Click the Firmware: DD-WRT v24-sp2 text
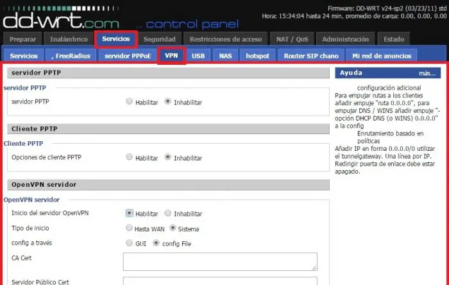 tap(387, 8)
